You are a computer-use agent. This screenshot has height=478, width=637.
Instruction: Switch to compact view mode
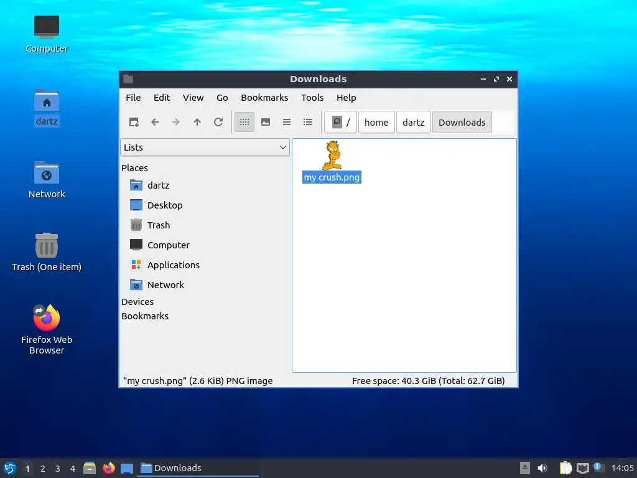click(287, 122)
